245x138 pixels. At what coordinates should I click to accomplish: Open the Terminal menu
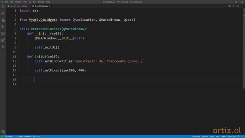pos(41,2)
